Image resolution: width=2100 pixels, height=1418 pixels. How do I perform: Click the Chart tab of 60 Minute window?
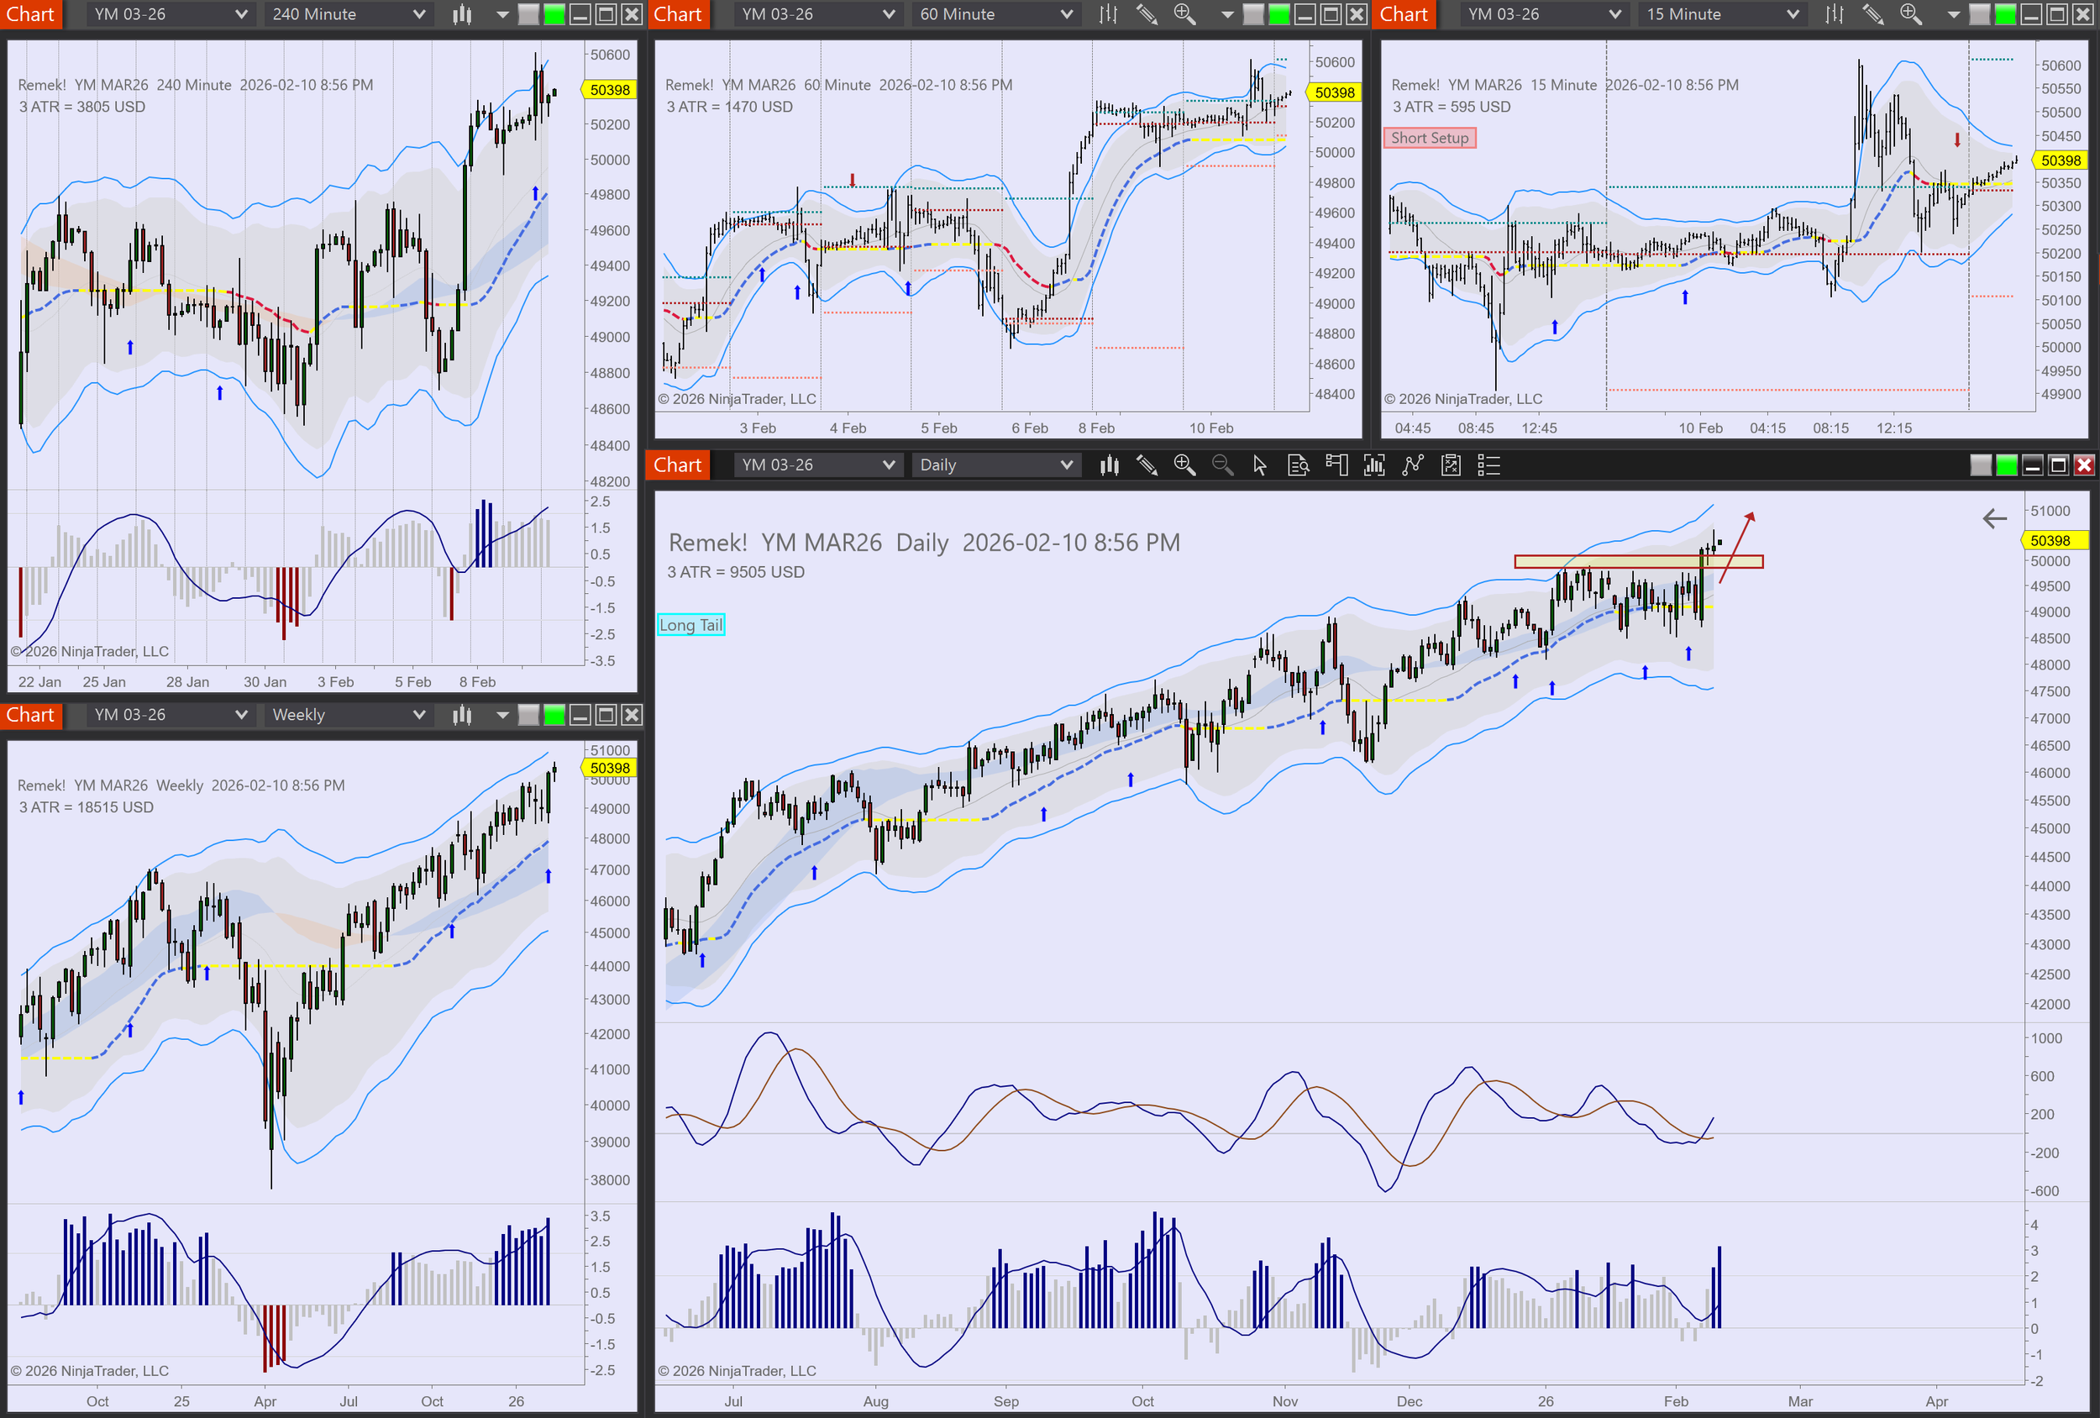[x=677, y=13]
